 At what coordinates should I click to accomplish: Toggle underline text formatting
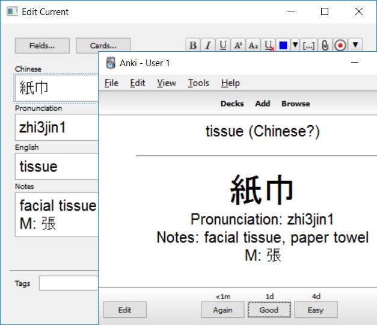click(x=223, y=45)
